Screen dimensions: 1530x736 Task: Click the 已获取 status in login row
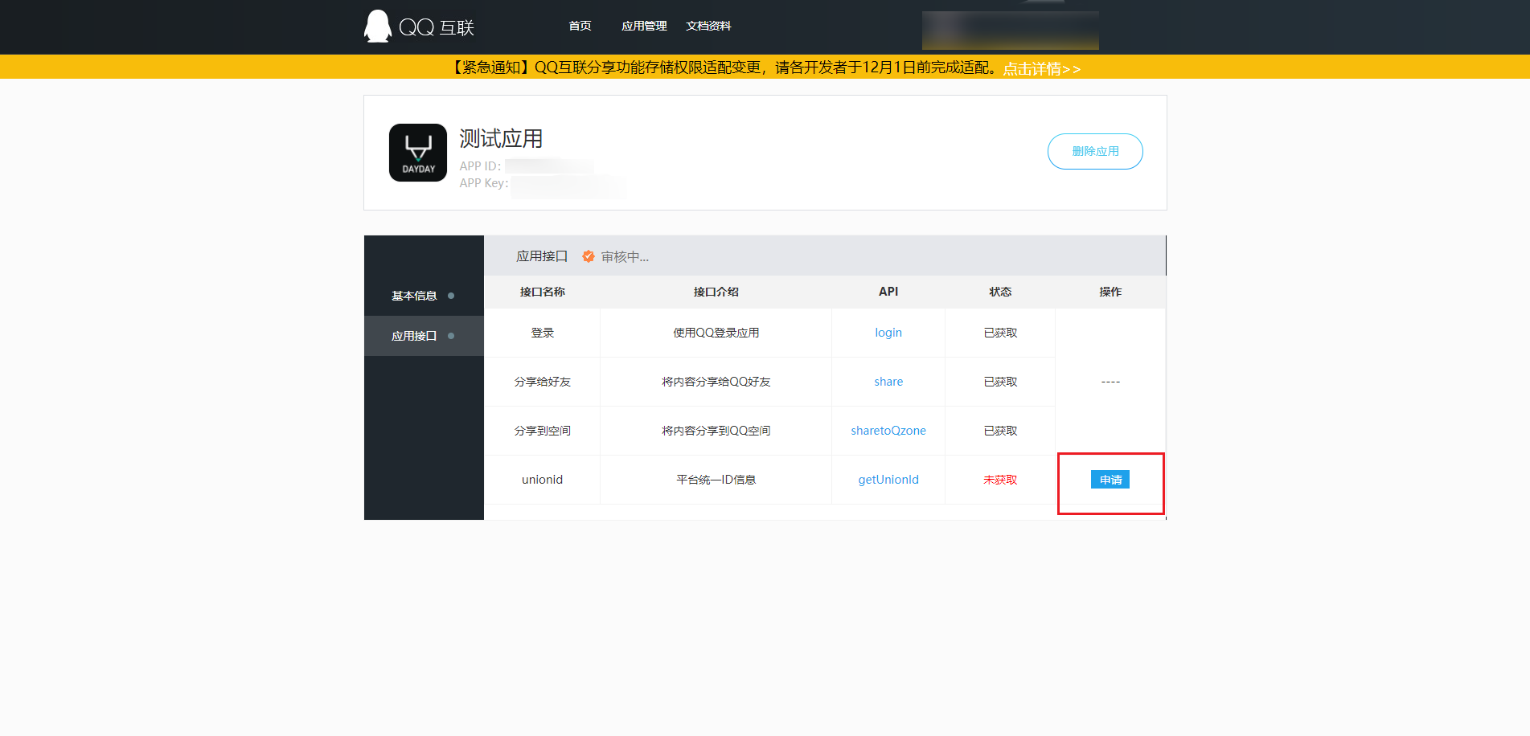(x=1000, y=333)
